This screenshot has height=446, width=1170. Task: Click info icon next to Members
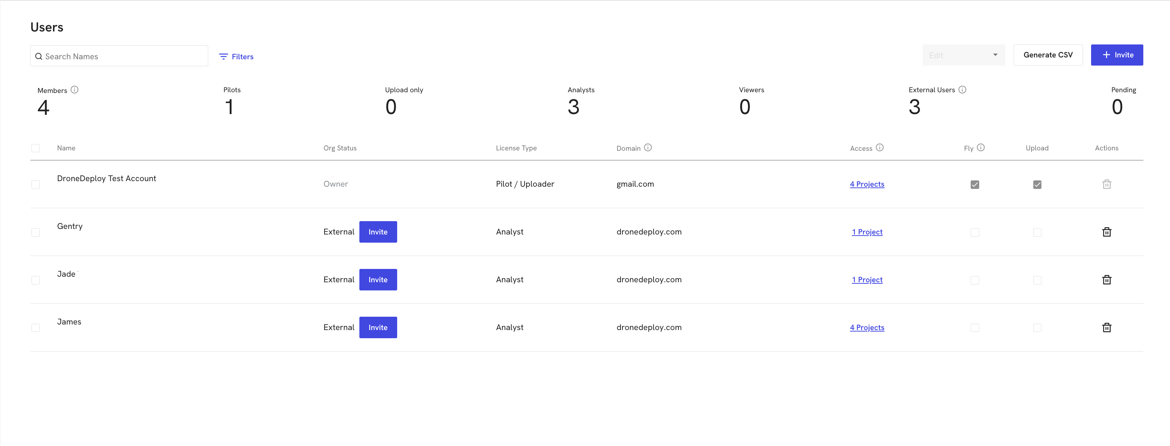[x=74, y=90]
